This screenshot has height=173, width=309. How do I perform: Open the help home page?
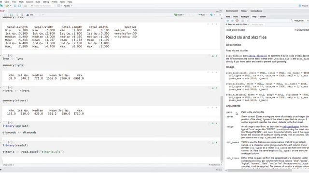(x=237, y=21)
